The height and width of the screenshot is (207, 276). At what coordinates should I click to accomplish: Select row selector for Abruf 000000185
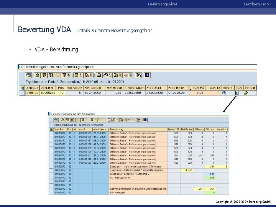(51, 133)
